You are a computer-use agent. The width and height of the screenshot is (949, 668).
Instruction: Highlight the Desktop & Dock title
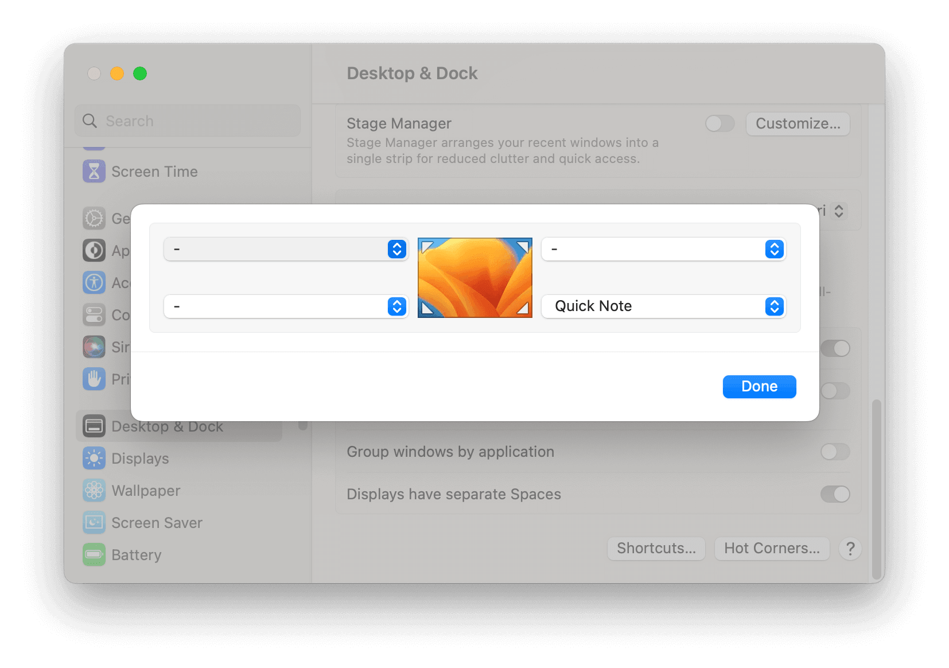pos(412,73)
